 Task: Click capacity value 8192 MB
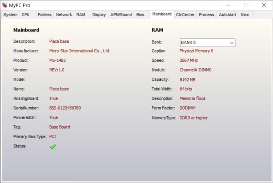point(188,80)
